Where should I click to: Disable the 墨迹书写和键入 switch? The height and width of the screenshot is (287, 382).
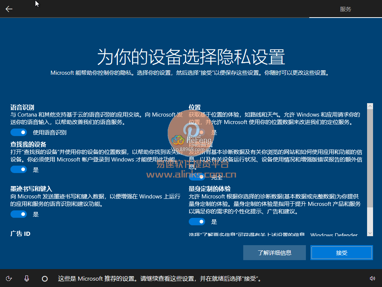pos(19,214)
